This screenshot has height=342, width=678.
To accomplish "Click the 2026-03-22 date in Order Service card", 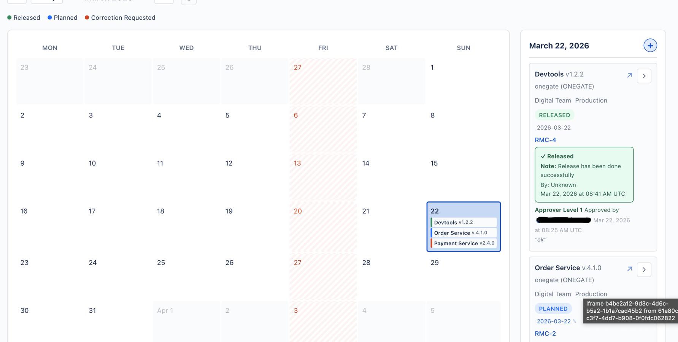I will 554,321.
